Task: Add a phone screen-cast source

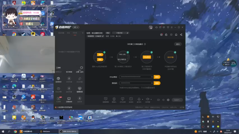Action: click(x=122, y=100)
